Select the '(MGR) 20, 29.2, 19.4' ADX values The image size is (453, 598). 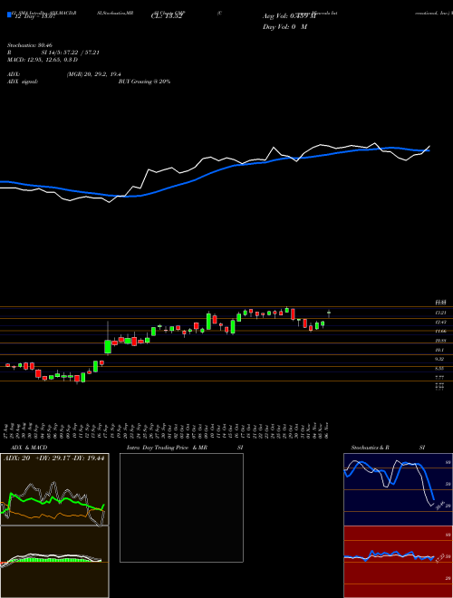coord(94,74)
